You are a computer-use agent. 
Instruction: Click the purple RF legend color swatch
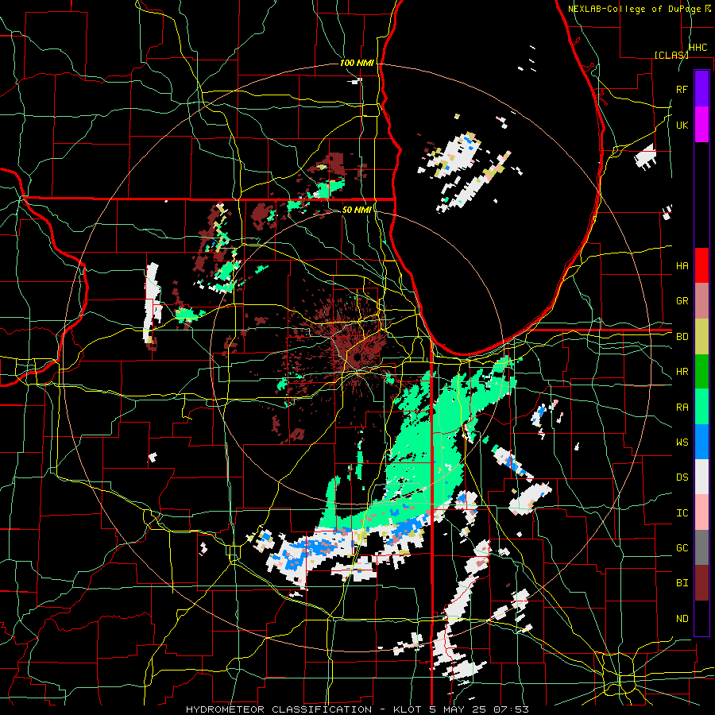[701, 88]
